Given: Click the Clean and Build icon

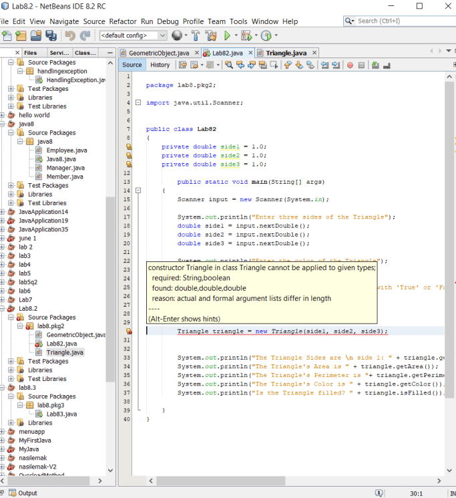Looking at the screenshot, I should coord(212,35).
